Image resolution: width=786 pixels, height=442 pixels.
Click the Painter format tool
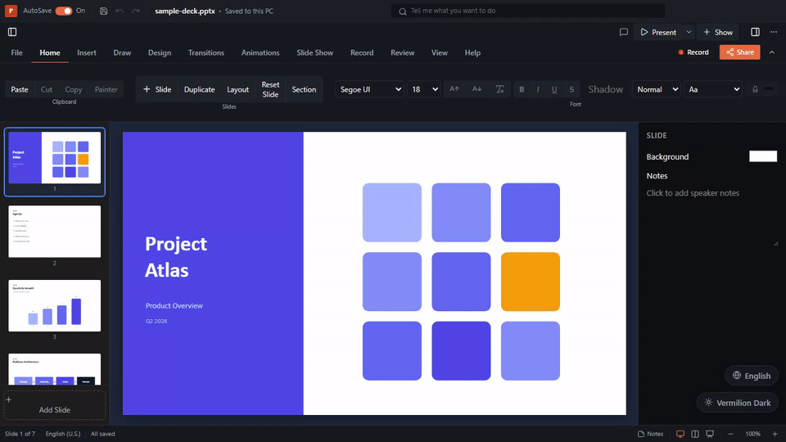(106, 89)
